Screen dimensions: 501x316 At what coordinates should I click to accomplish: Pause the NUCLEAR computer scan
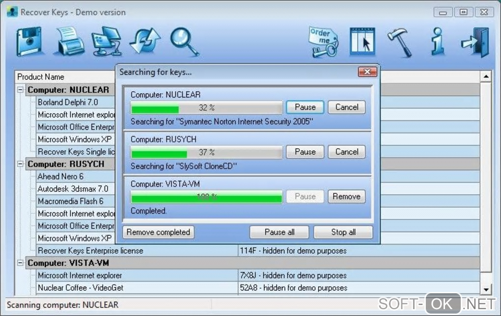[305, 107]
